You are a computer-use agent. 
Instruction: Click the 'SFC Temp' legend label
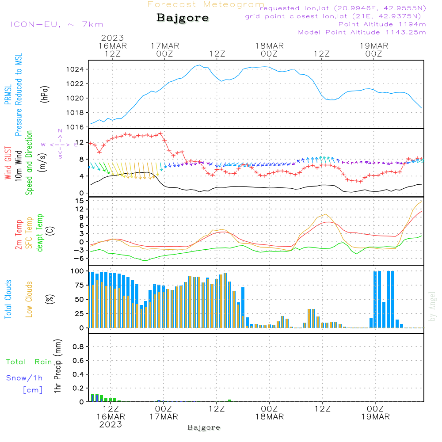[29, 233]
